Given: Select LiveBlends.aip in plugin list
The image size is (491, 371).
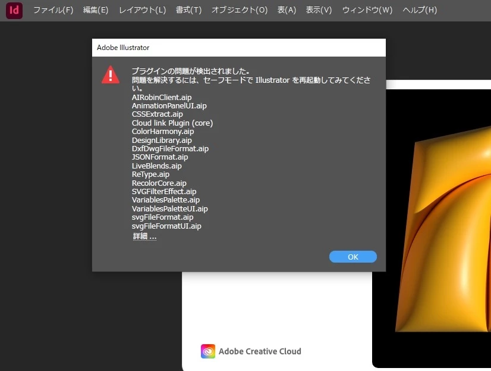Looking at the screenshot, I should pos(156,166).
